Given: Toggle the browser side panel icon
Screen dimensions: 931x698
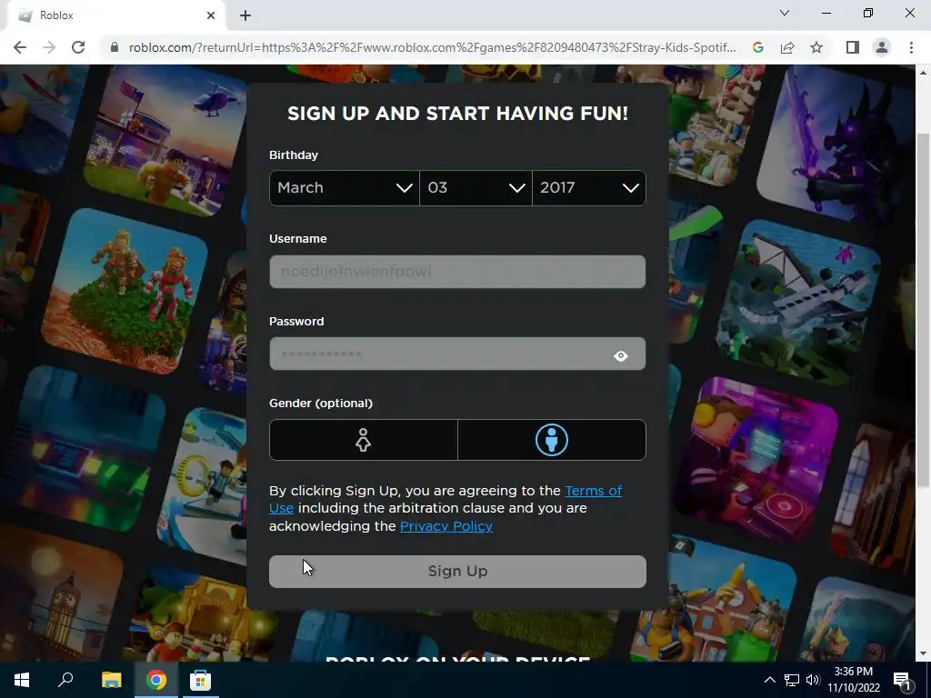Looking at the screenshot, I should 853,47.
